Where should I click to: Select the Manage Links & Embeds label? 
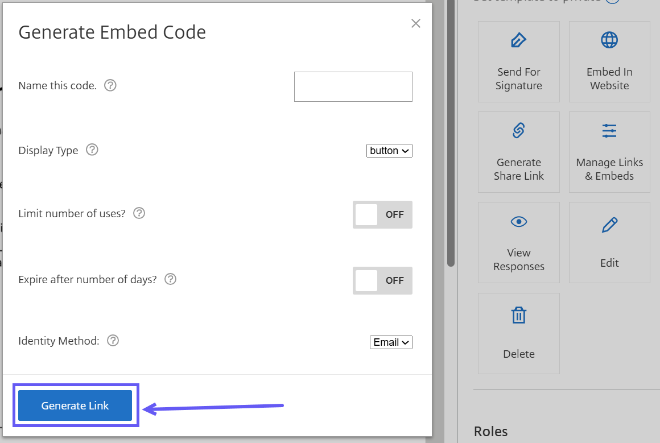coord(609,169)
